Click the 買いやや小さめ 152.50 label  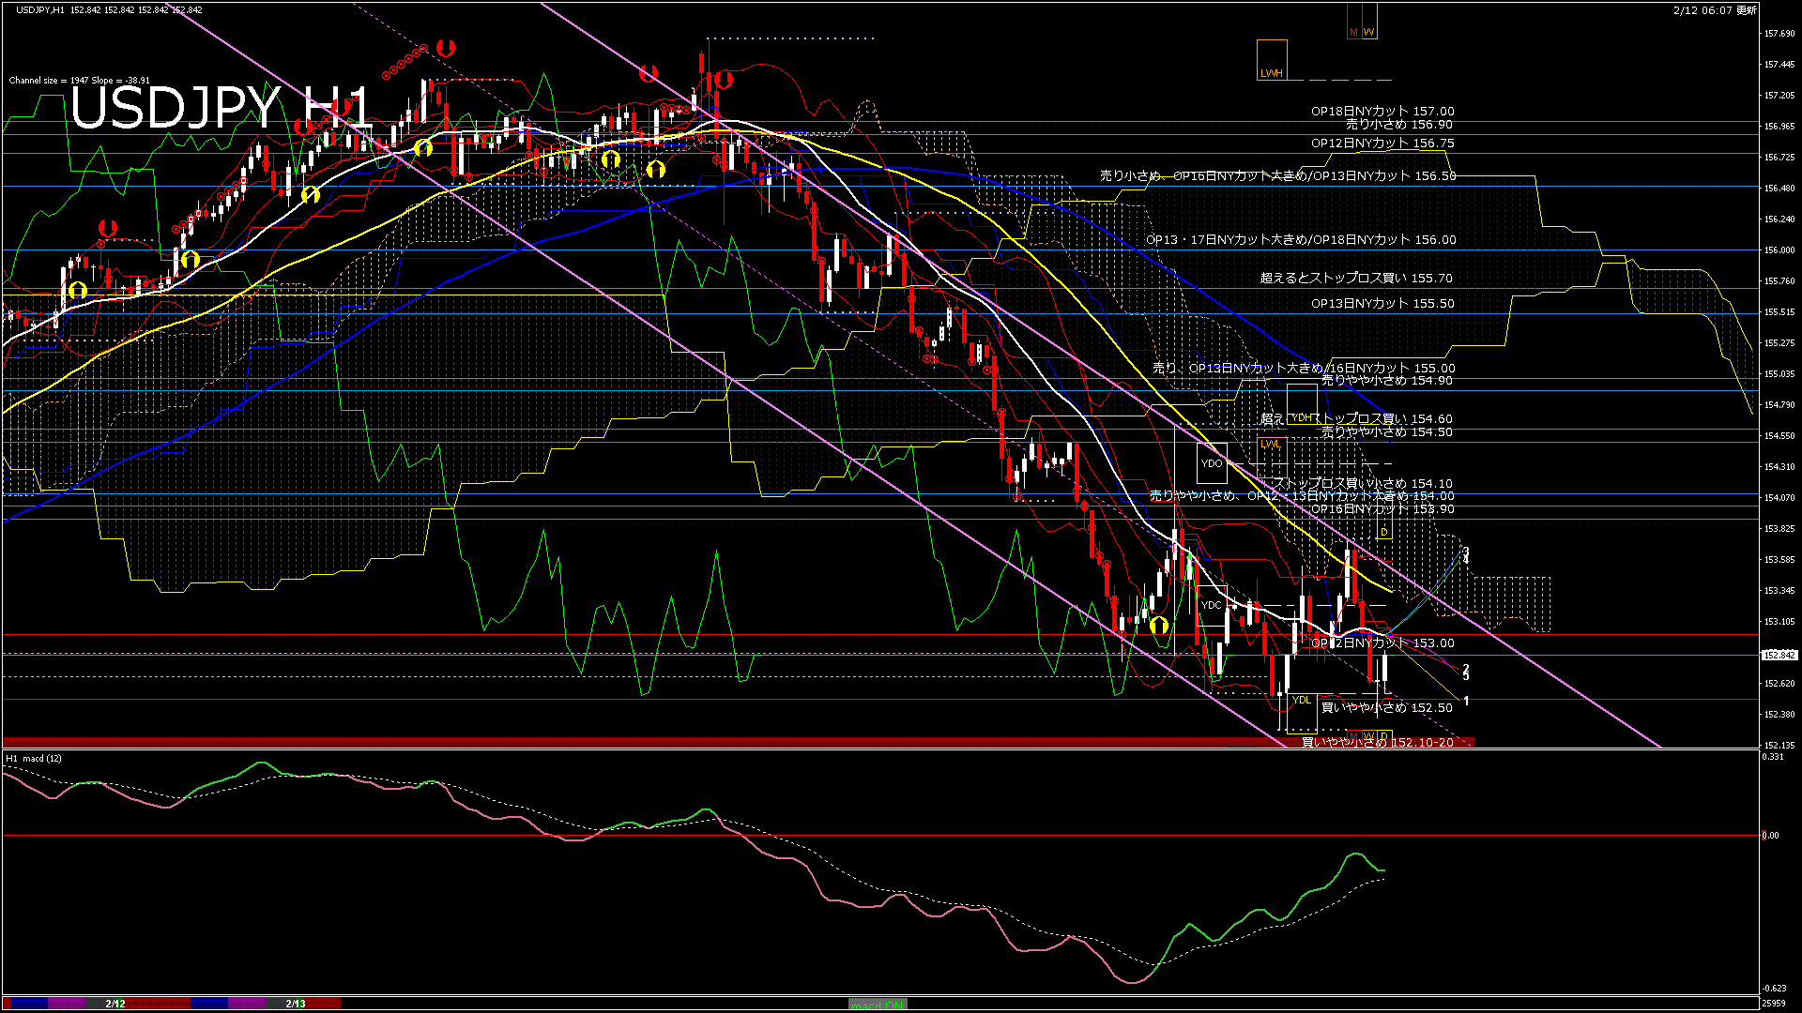coord(1386,707)
